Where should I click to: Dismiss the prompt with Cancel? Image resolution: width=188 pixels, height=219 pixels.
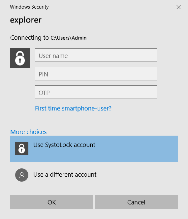(136, 202)
